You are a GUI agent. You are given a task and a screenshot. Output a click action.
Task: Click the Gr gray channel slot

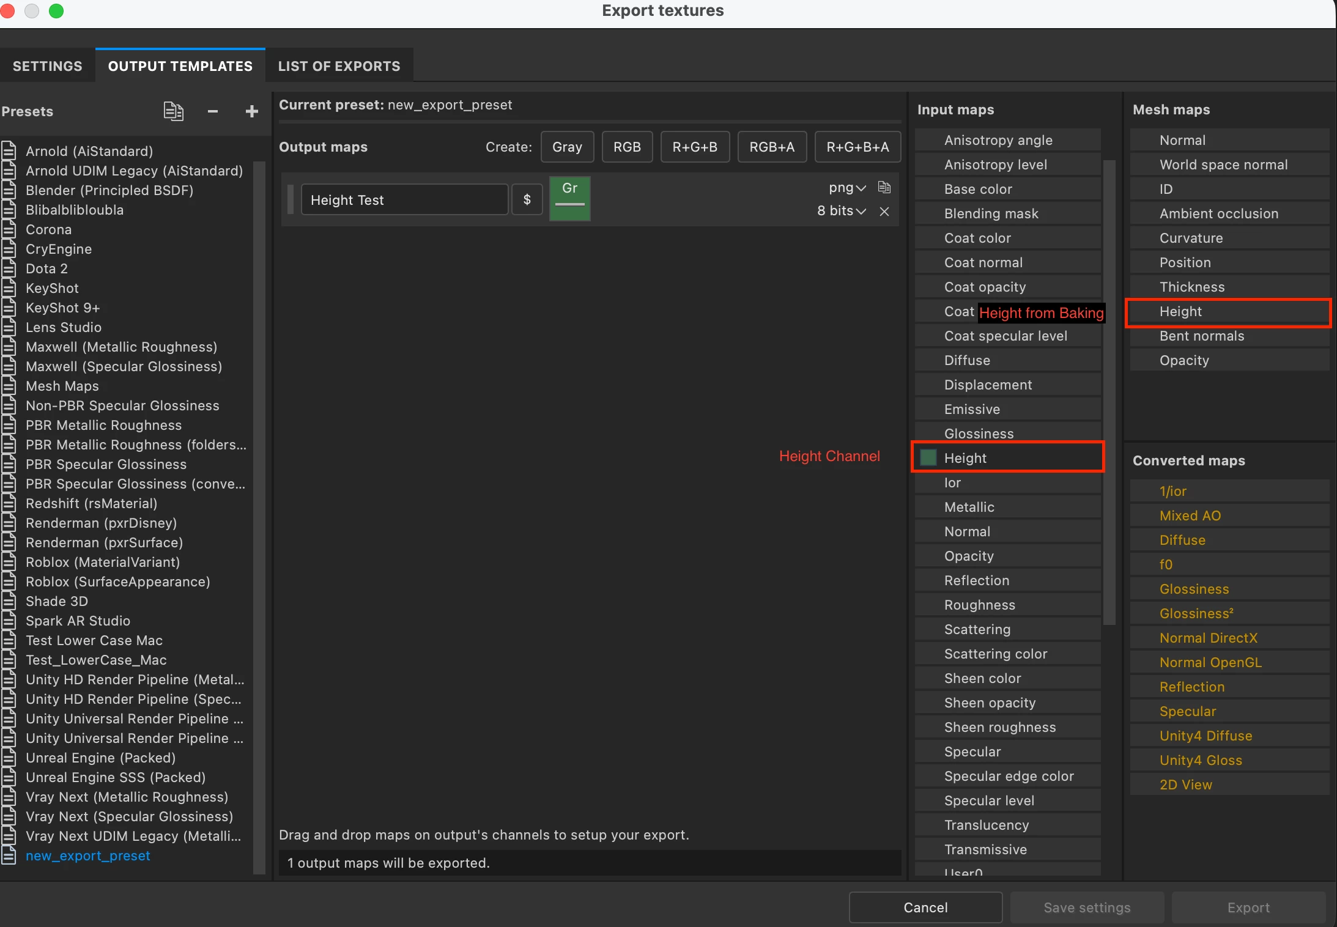click(569, 198)
